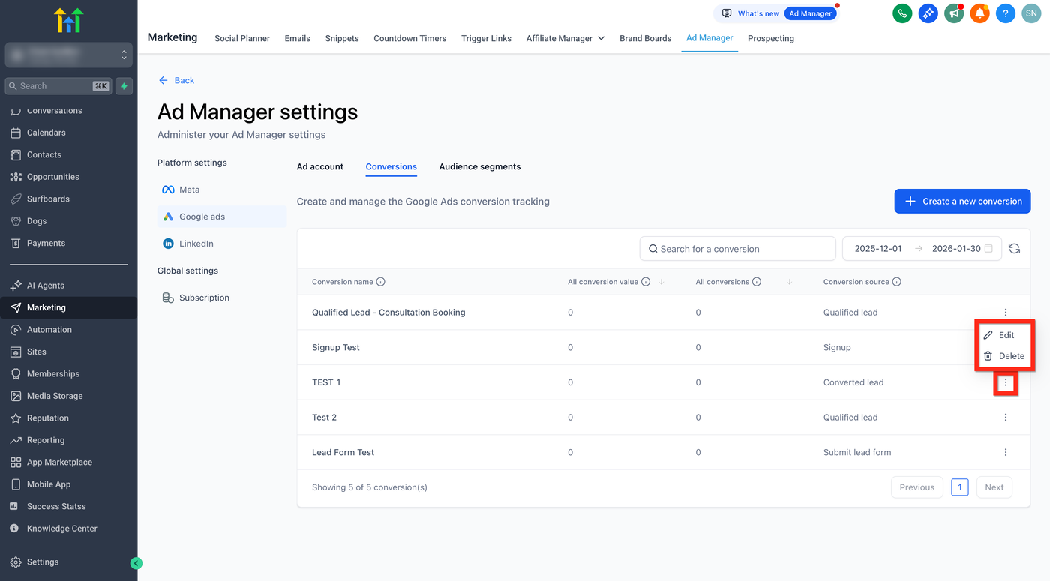Sort by All conversions column arrow

pos(790,282)
